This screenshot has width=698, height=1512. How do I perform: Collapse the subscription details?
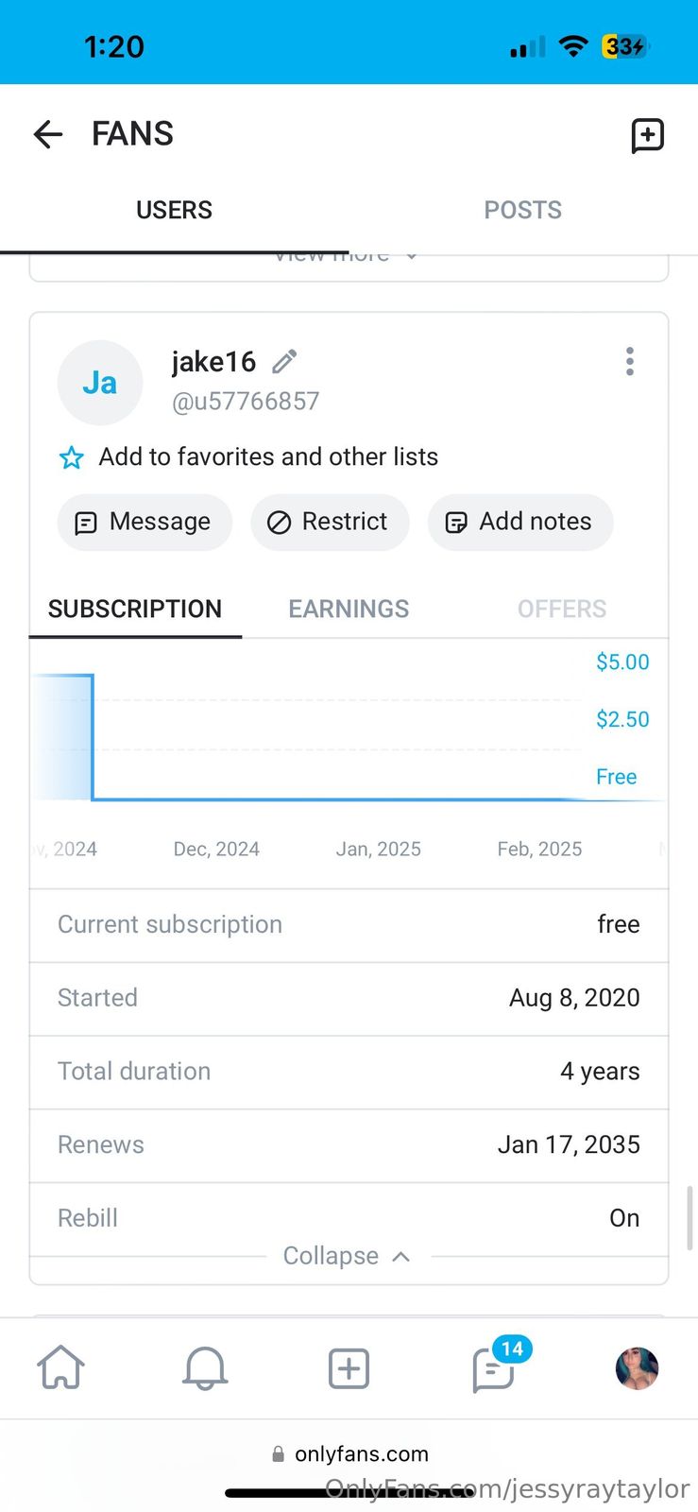coord(347,1256)
